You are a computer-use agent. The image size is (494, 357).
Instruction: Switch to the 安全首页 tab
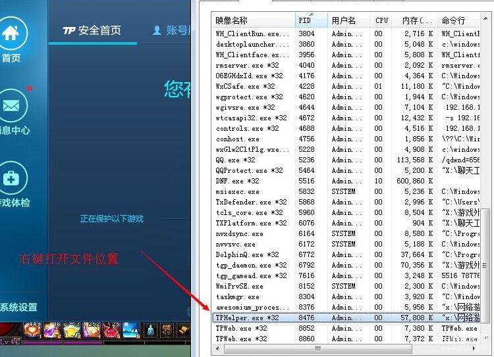tap(92, 30)
